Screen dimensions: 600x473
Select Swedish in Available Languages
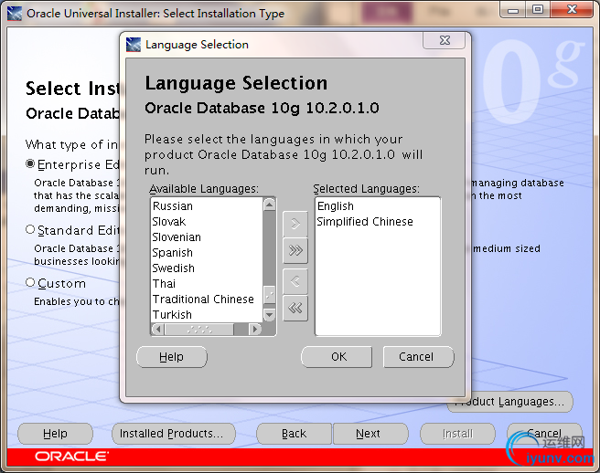click(x=207, y=268)
